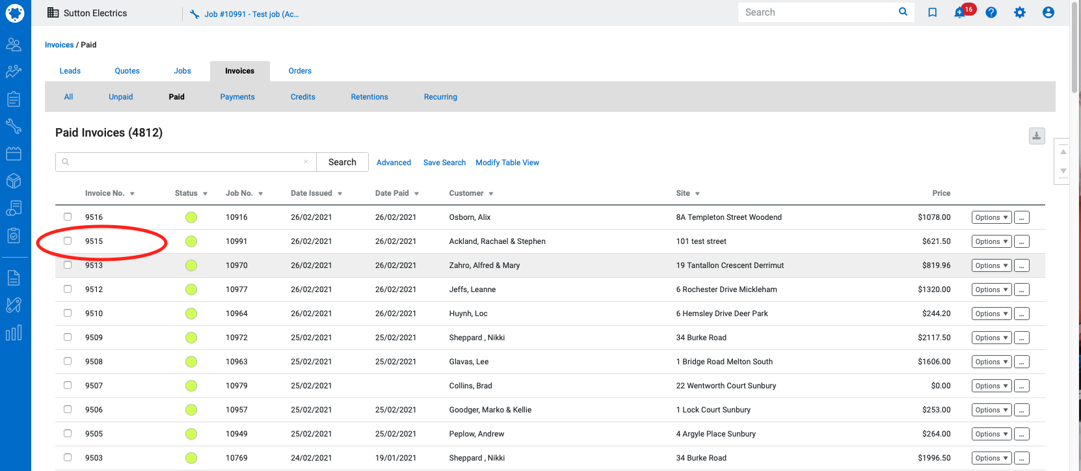Click the Modify Table View link
Viewport: 1081px width, 471px height.
click(507, 163)
